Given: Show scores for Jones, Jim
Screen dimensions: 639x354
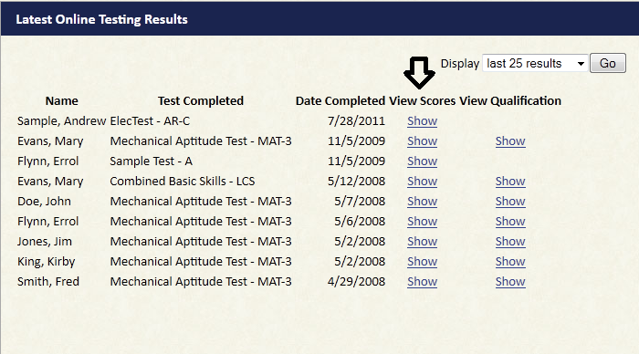Looking at the screenshot, I should pyautogui.click(x=422, y=241).
